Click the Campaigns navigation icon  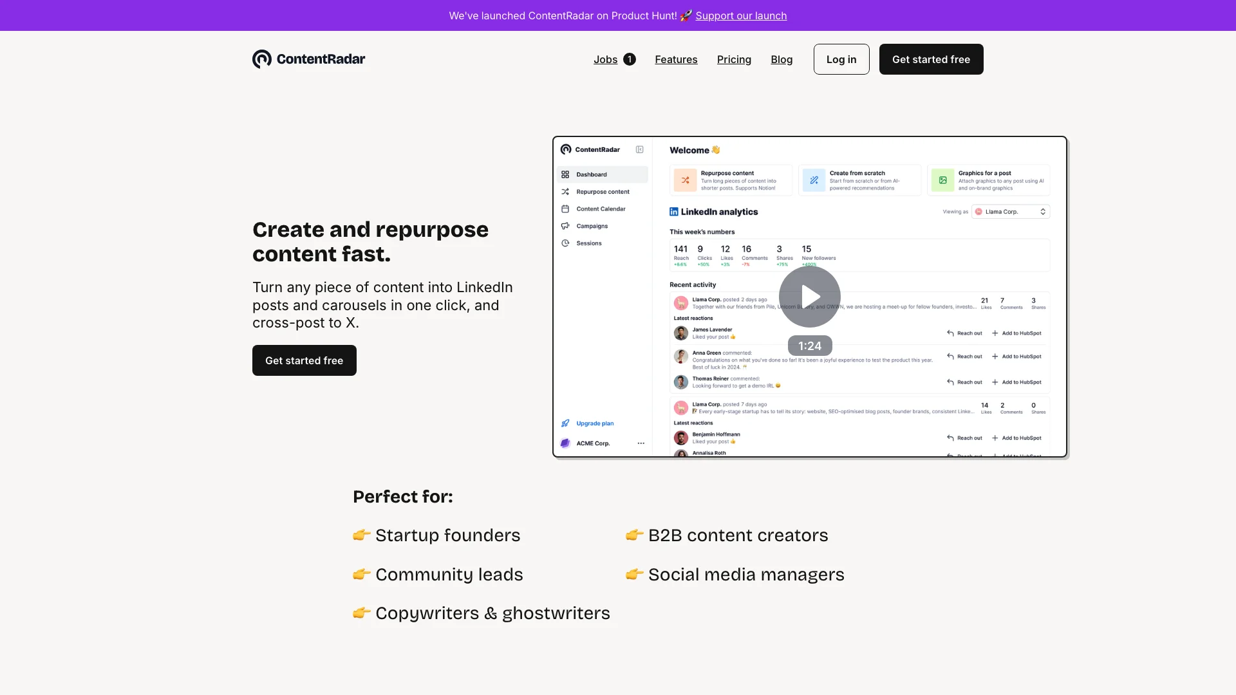(x=565, y=226)
